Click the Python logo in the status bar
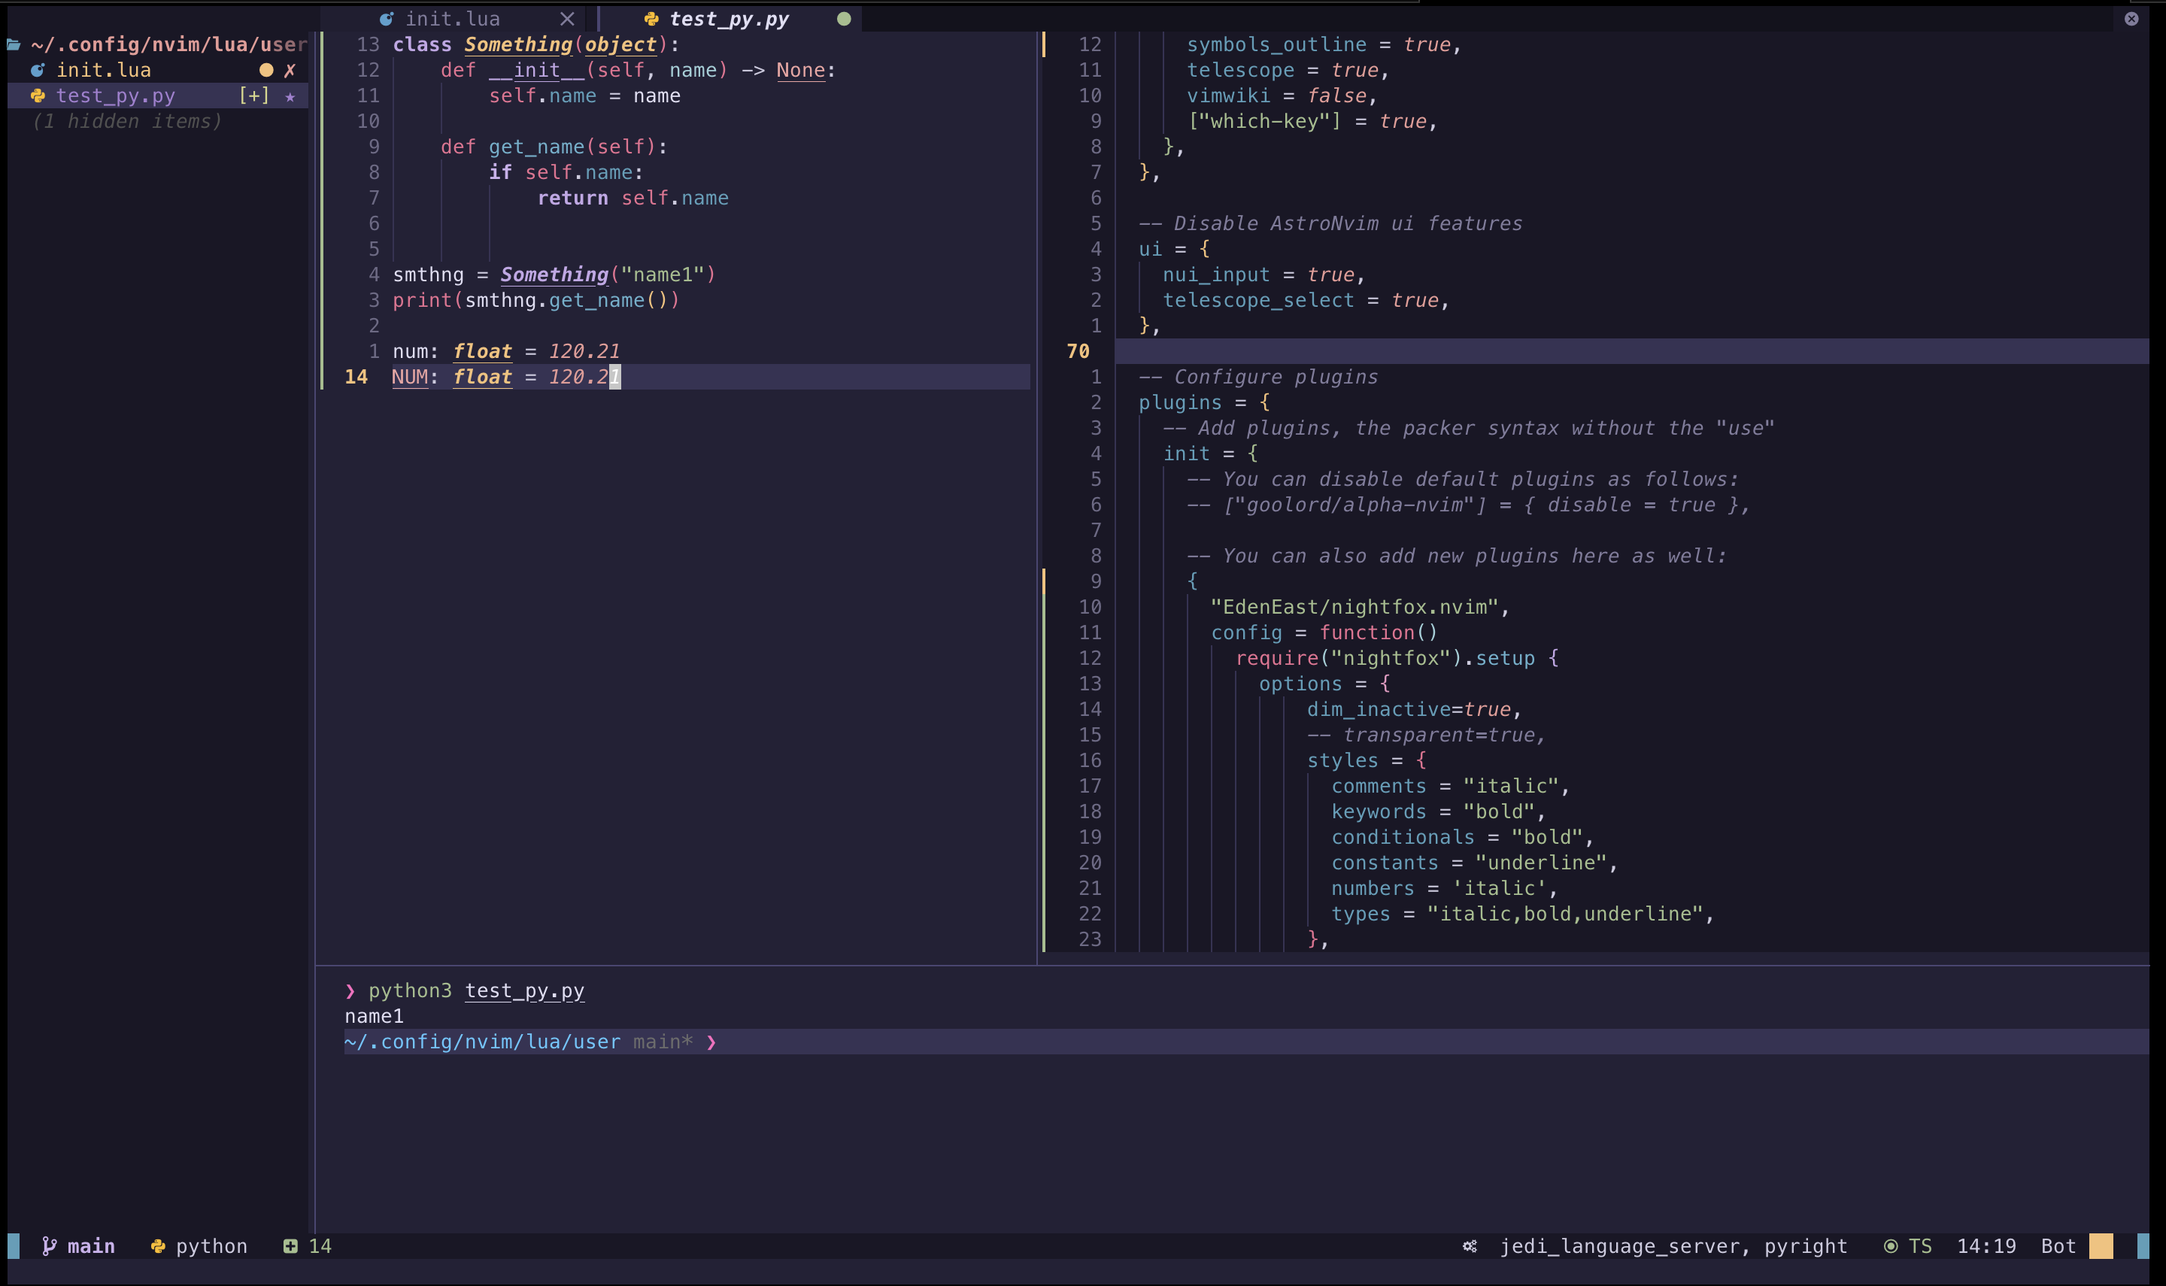2166x1286 pixels. pyautogui.click(x=159, y=1245)
